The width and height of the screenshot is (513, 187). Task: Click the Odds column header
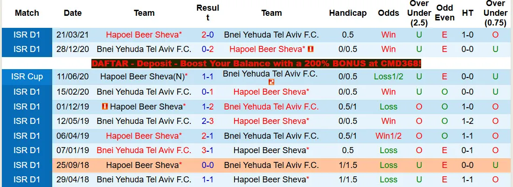pyautogui.click(x=388, y=13)
